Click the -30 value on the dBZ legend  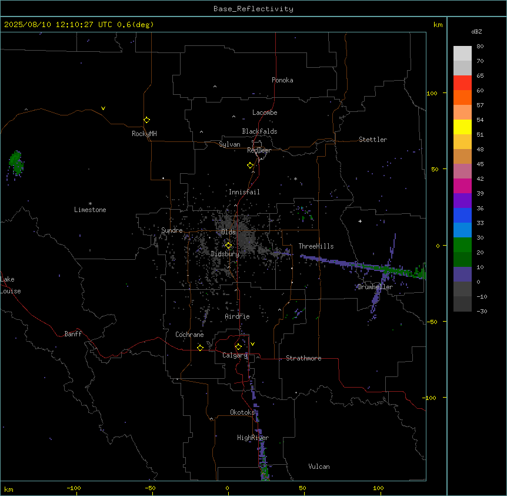[482, 311]
